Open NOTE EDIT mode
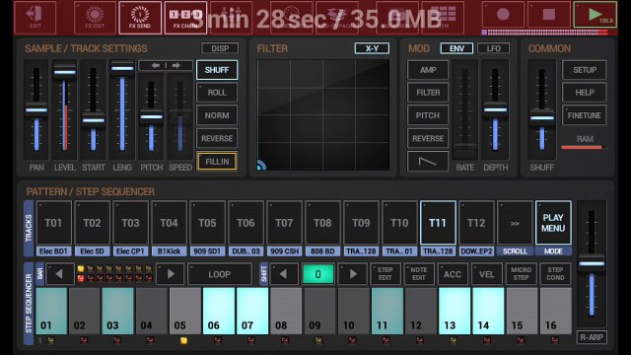The image size is (631, 355). coord(418,274)
